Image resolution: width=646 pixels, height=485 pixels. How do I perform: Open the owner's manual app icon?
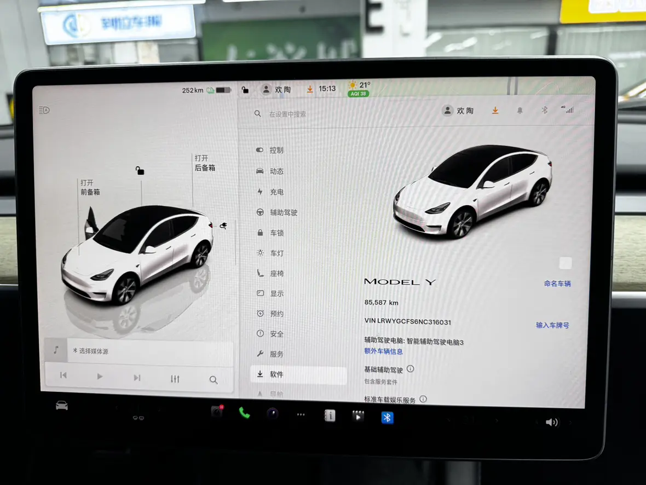pyautogui.click(x=330, y=415)
